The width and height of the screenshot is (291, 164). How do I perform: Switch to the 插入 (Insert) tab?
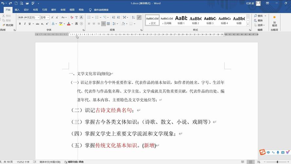click(17, 10)
